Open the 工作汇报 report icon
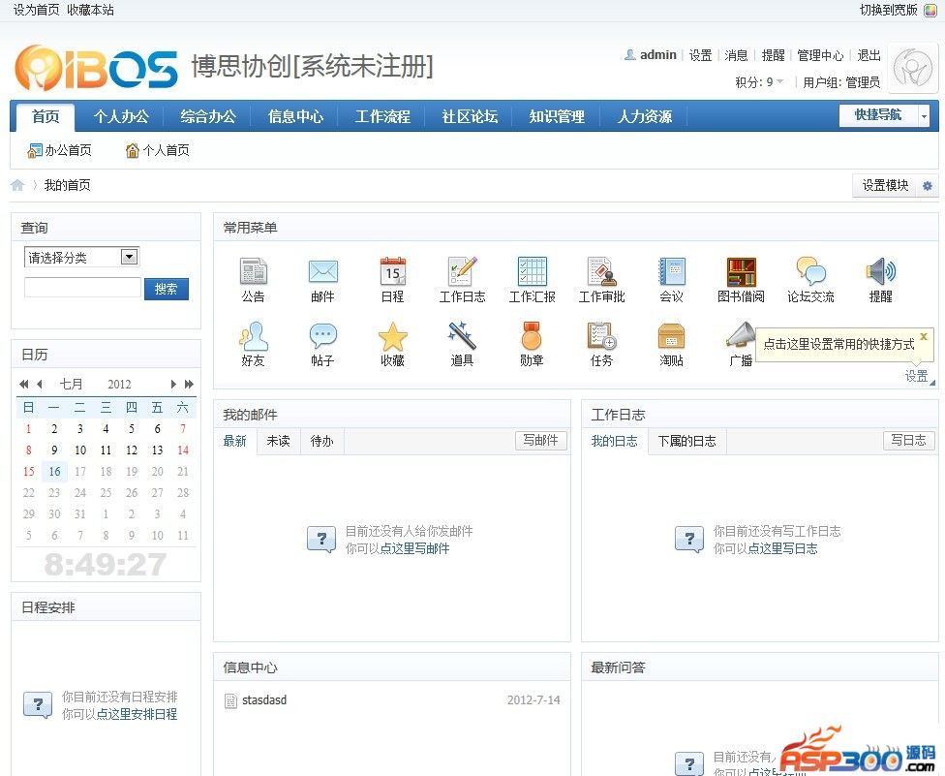The height and width of the screenshot is (776, 945). point(533,271)
